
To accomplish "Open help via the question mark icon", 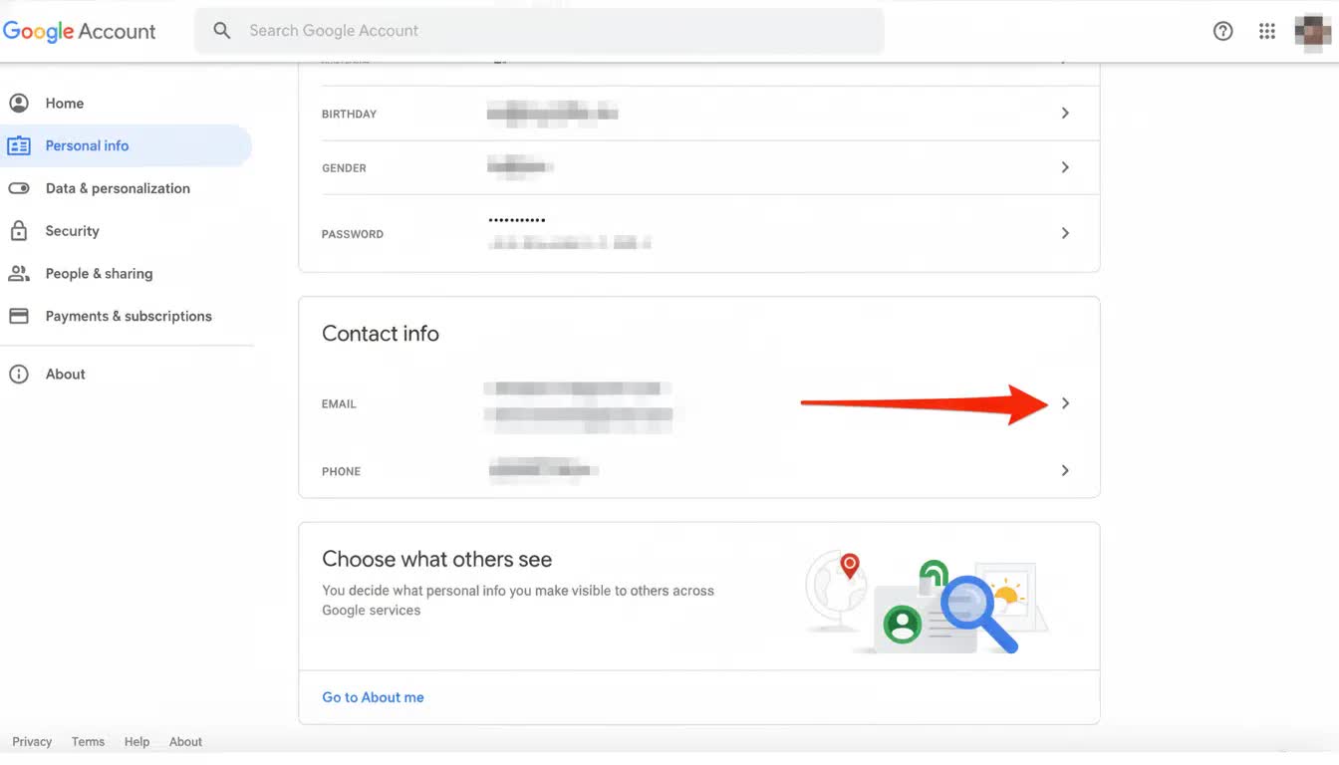I will click(1222, 31).
